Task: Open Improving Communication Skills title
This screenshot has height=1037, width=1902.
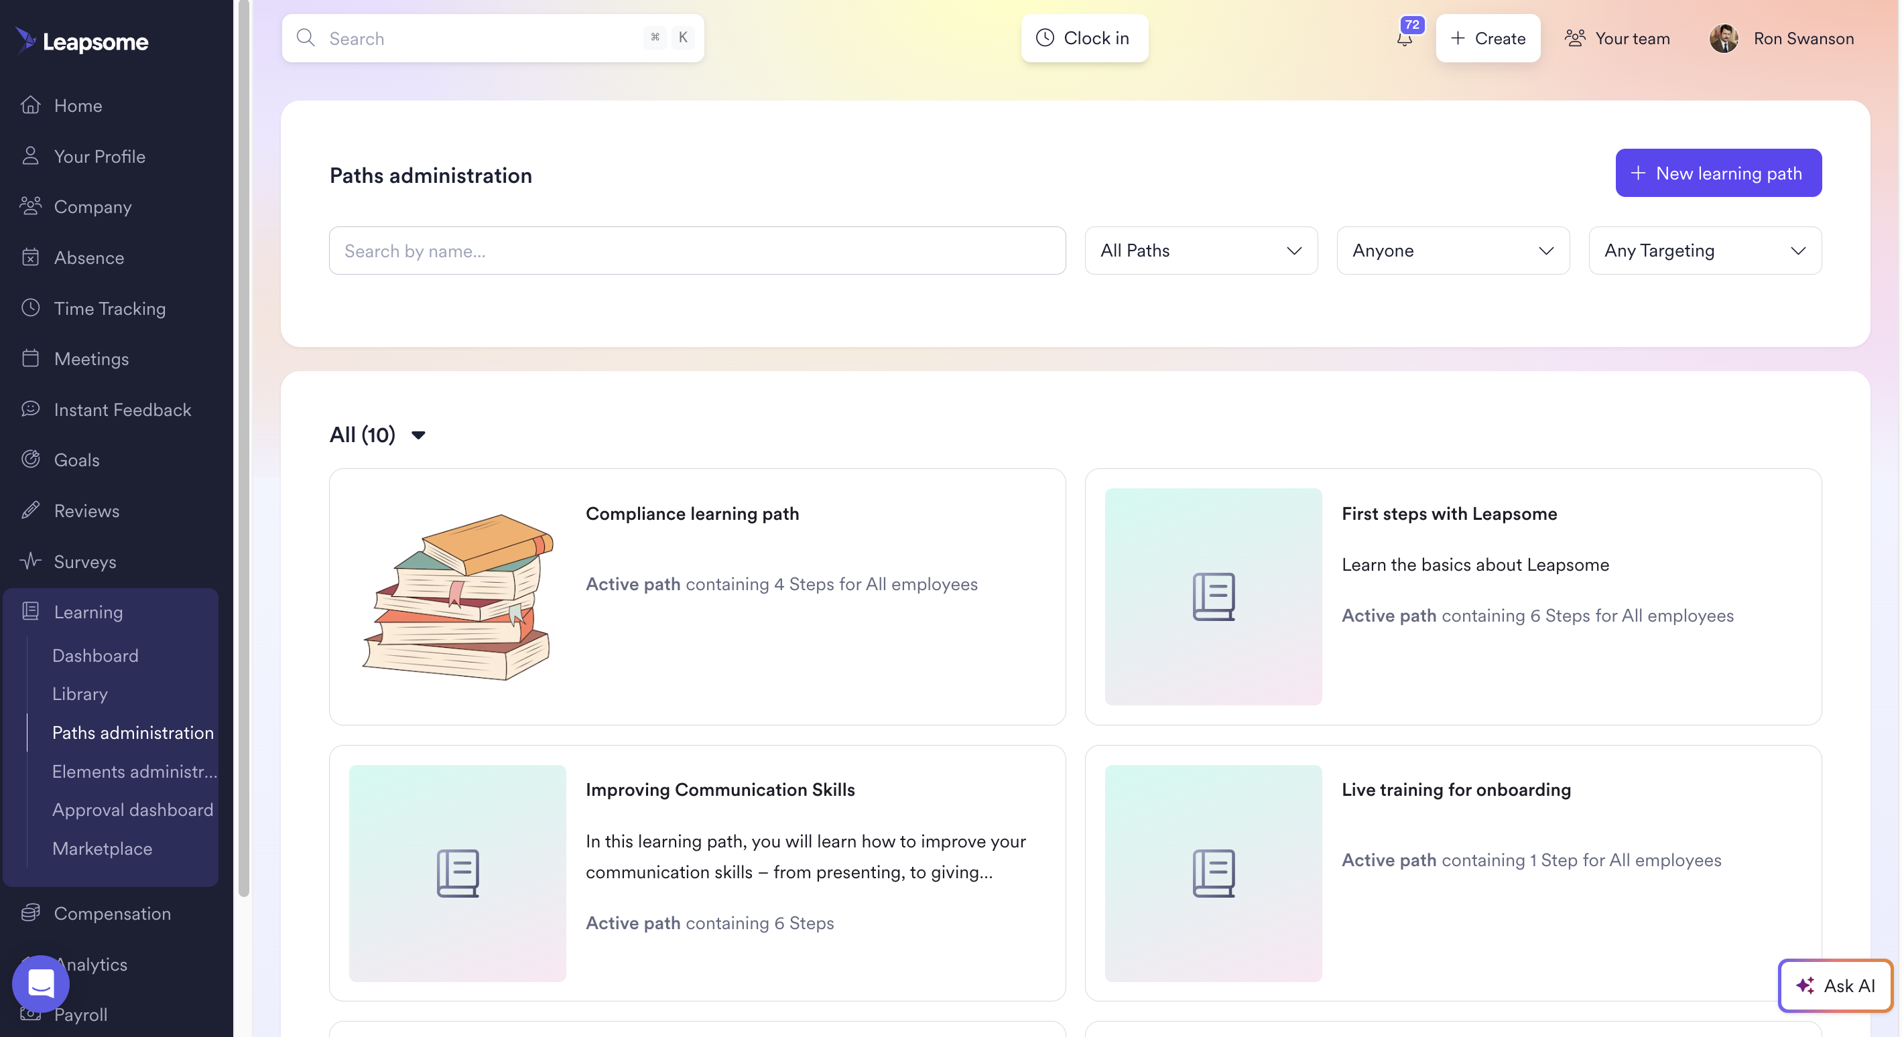Action: (720, 790)
